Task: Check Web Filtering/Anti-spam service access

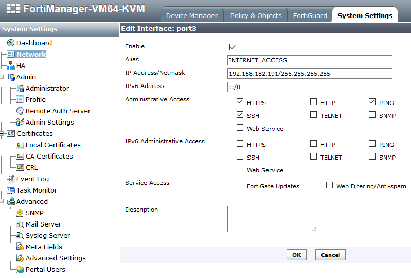Action: pos(330,185)
